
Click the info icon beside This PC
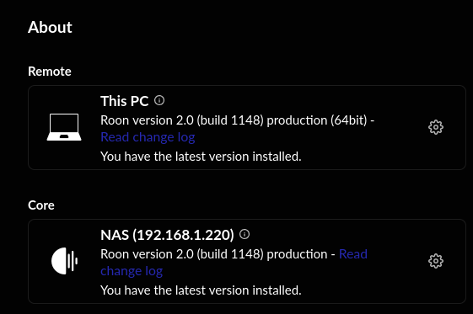click(x=159, y=100)
